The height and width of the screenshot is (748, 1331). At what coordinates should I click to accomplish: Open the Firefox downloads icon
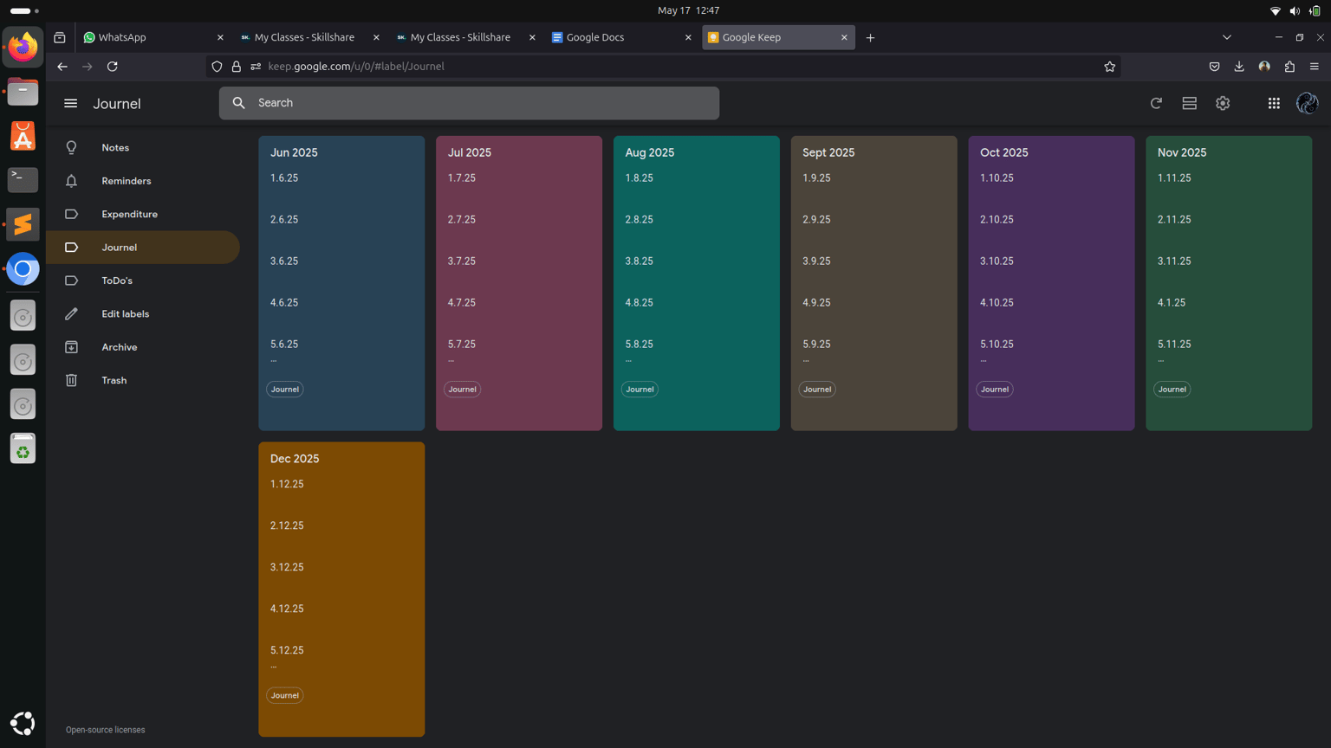[1239, 67]
